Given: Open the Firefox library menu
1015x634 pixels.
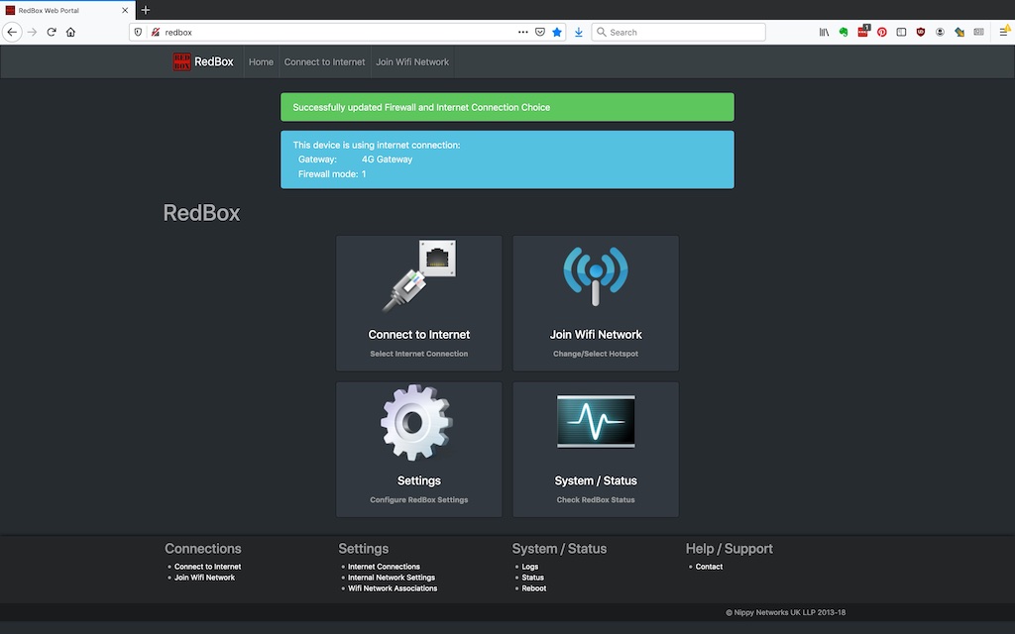Looking at the screenshot, I should click(x=824, y=32).
